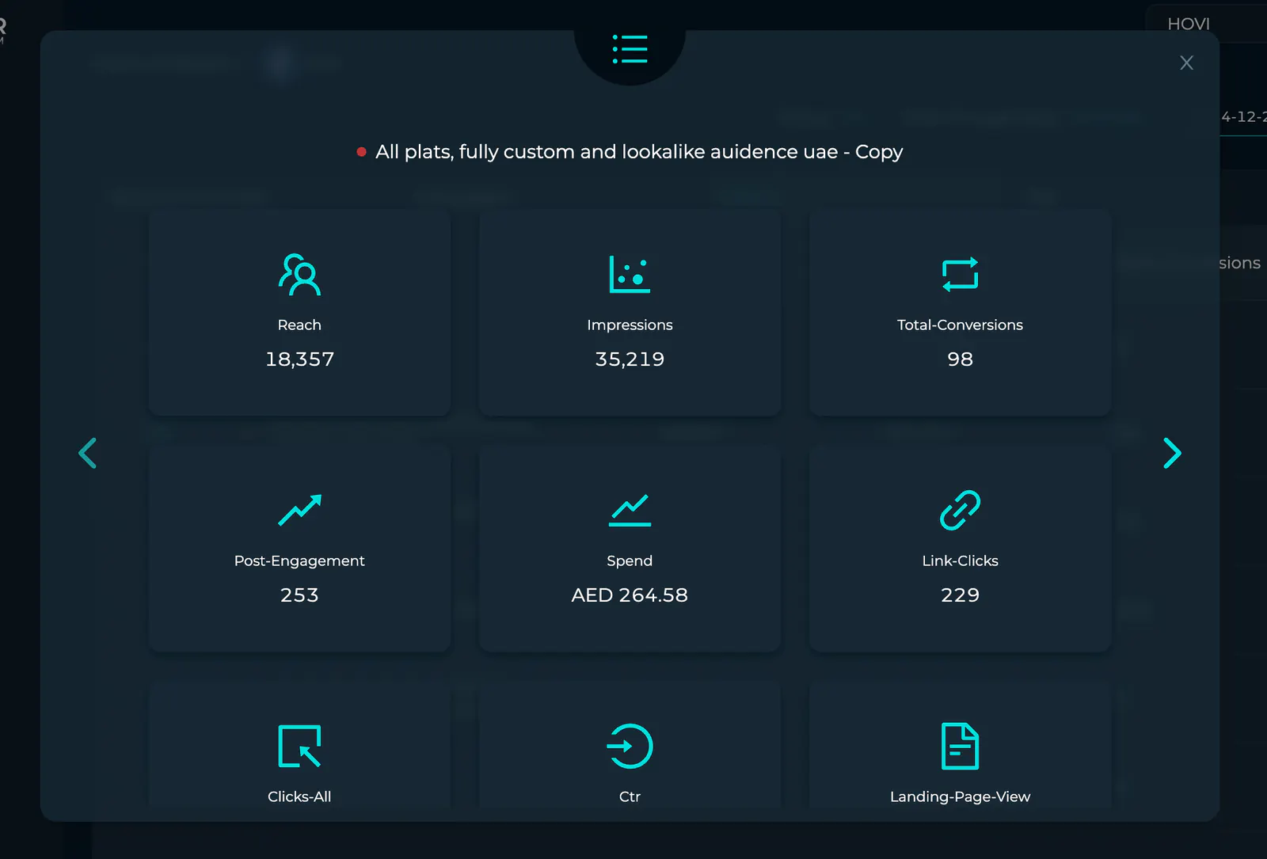Click the Reach value 18,357

click(299, 359)
